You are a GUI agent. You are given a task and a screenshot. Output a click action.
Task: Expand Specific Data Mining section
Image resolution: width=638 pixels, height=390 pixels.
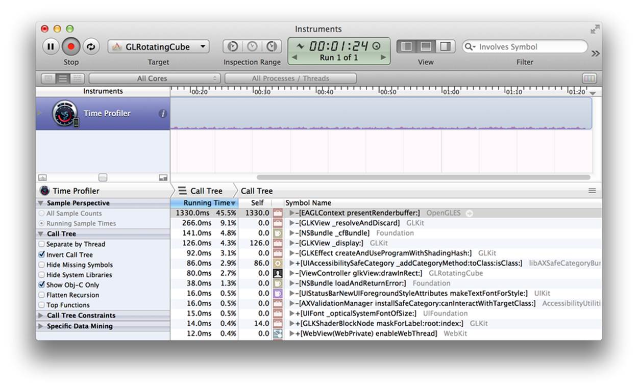coord(40,326)
